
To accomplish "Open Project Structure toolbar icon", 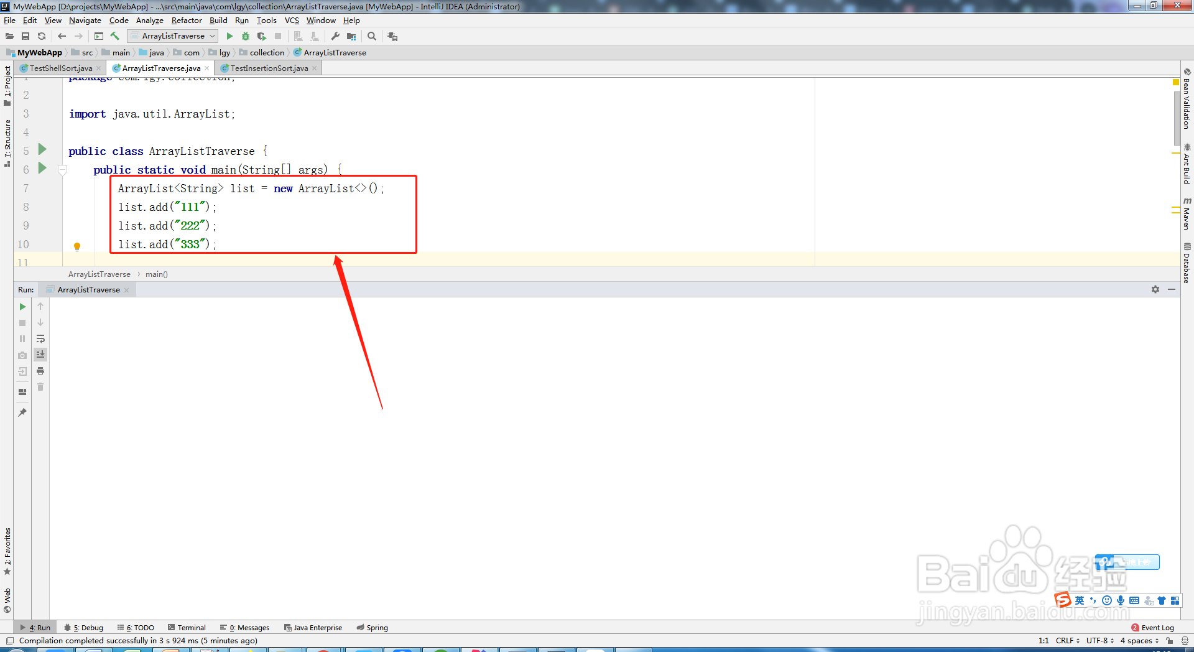I will click(351, 36).
